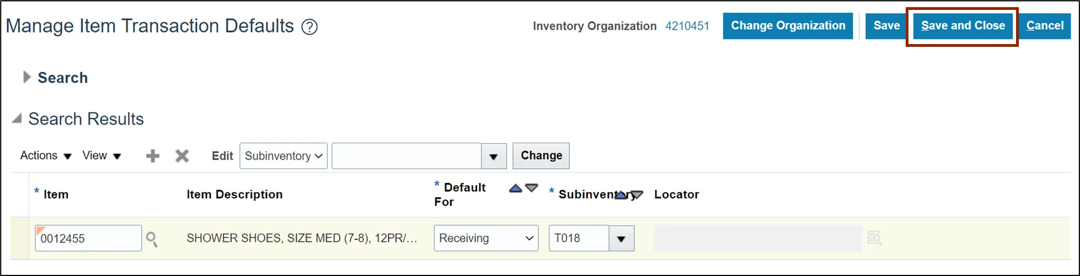Expand the Search section
The width and height of the screenshot is (1080, 276).
pyautogui.click(x=26, y=78)
